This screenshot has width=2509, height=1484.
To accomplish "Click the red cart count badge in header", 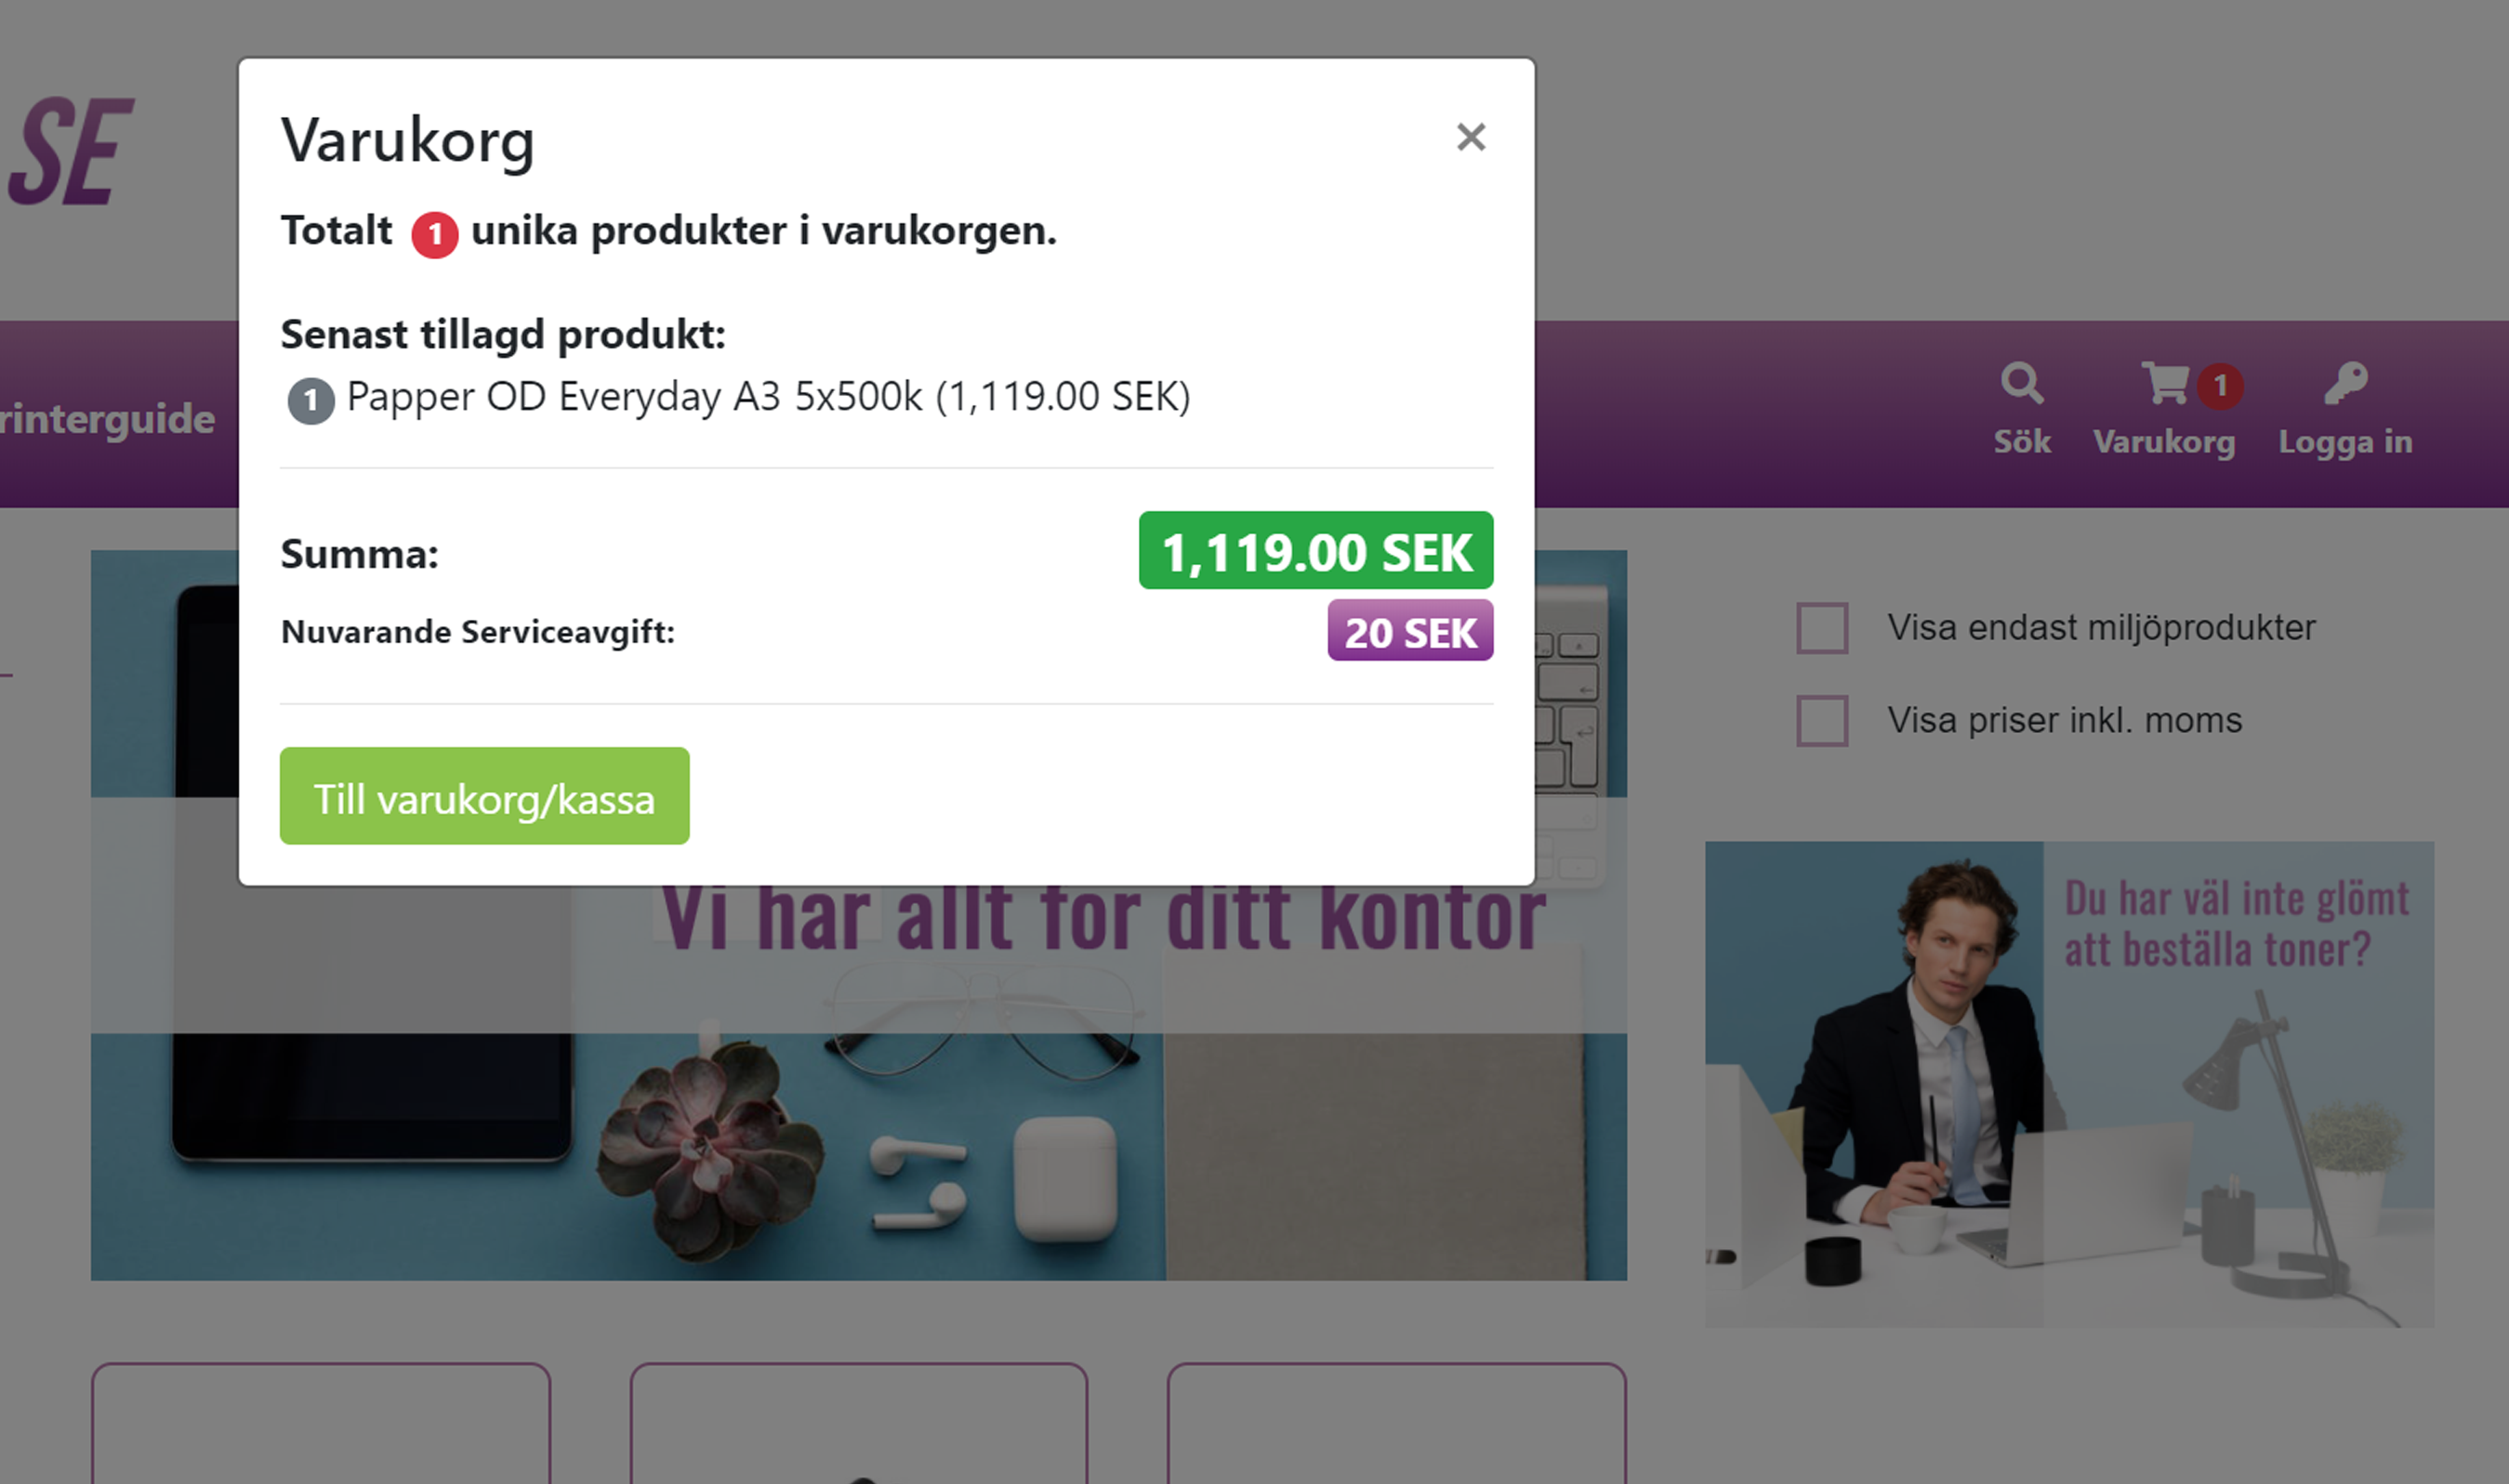I will [x=2220, y=386].
